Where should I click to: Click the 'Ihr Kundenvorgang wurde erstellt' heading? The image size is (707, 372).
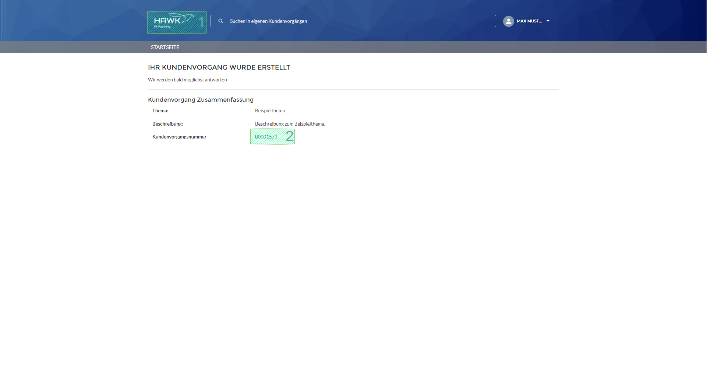tap(219, 67)
